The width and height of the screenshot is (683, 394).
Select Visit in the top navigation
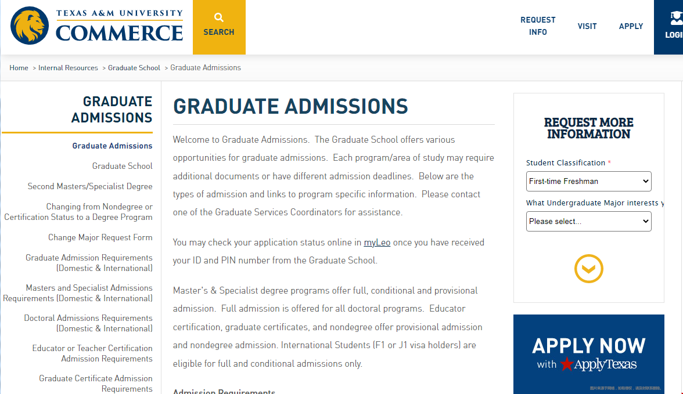587,26
